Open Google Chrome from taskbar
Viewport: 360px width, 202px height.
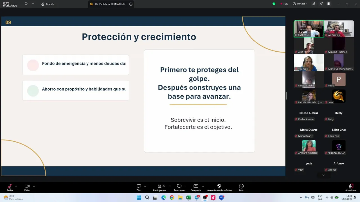[172, 198]
